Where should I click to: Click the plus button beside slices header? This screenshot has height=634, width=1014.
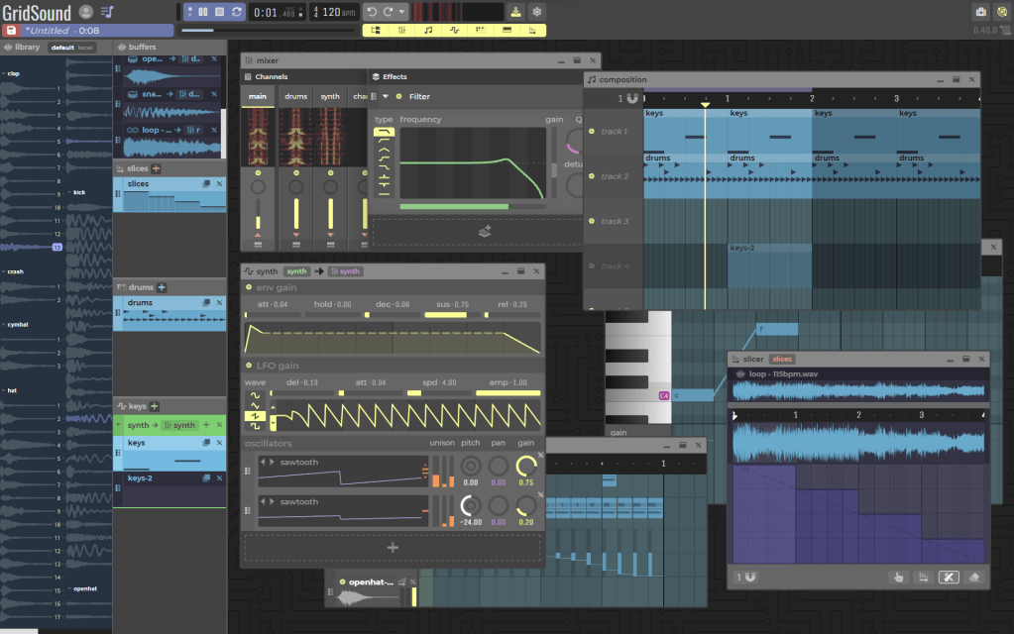156,169
